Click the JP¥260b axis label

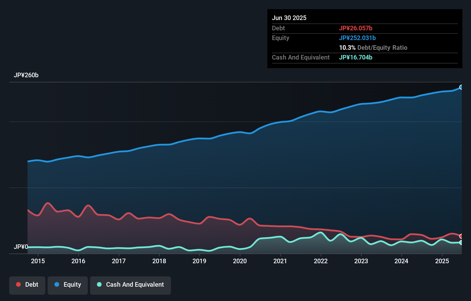tap(26, 75)
